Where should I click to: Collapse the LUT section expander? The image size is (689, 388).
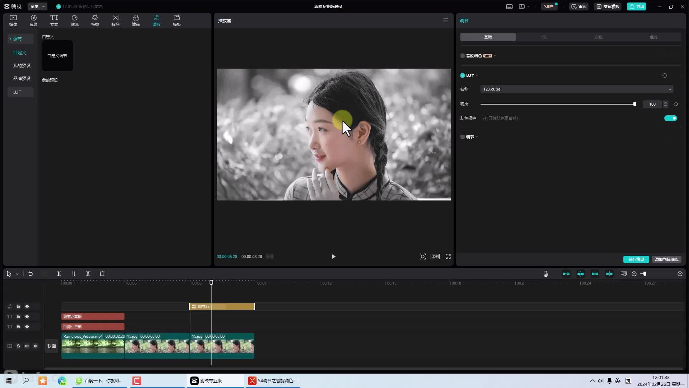477,76
